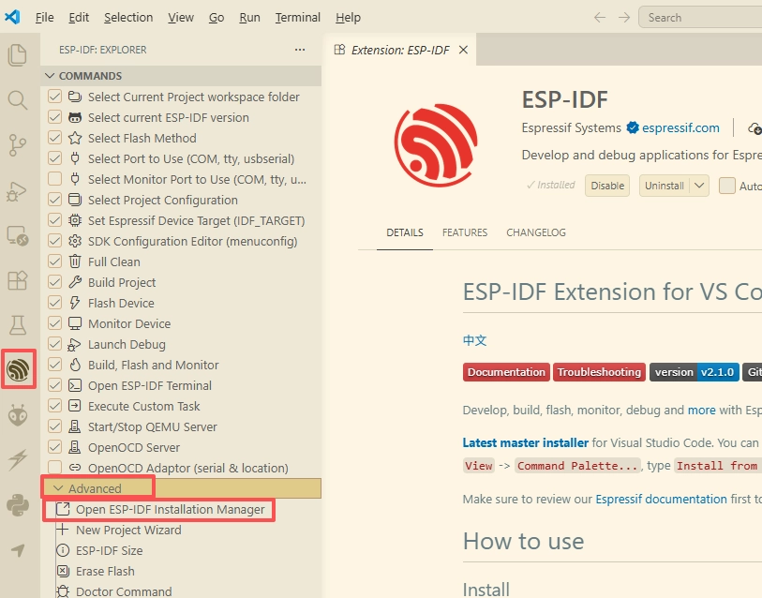Collapse the COMMANDS section chevron
762x598 pixels.
pos(50,76)
